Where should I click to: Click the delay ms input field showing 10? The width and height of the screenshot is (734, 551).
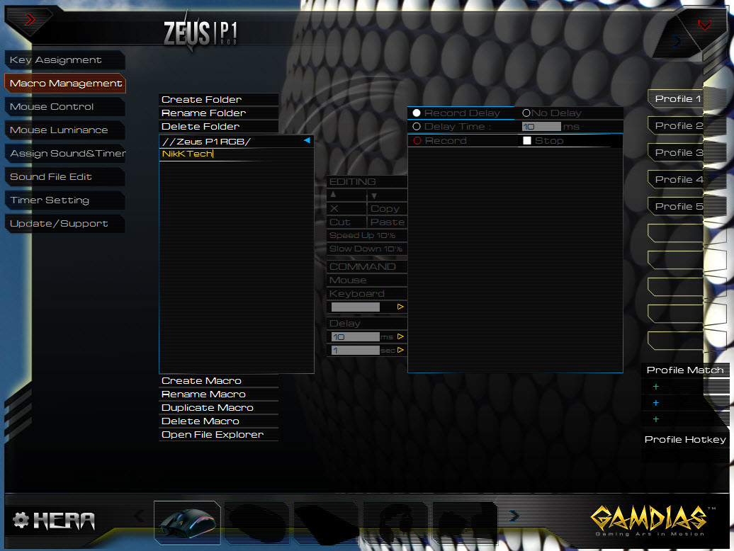coord(355,337)
